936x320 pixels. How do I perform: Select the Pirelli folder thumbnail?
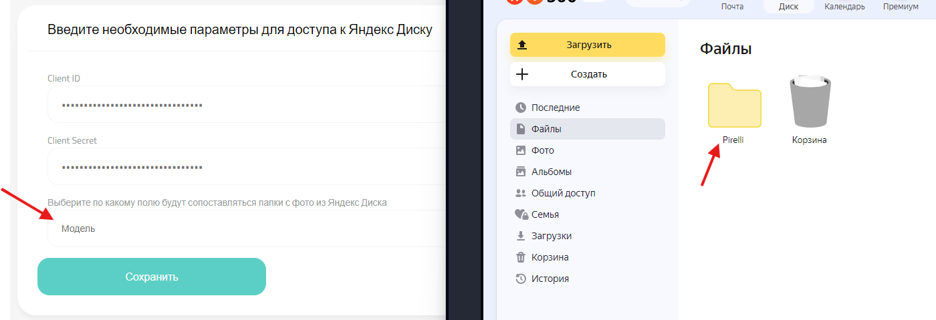pyautogui.click(x=734, y=105)
